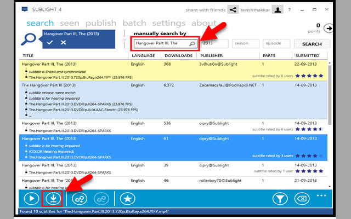
Task: Sort by SUBMITTED column header
Action: coord(307,56)
